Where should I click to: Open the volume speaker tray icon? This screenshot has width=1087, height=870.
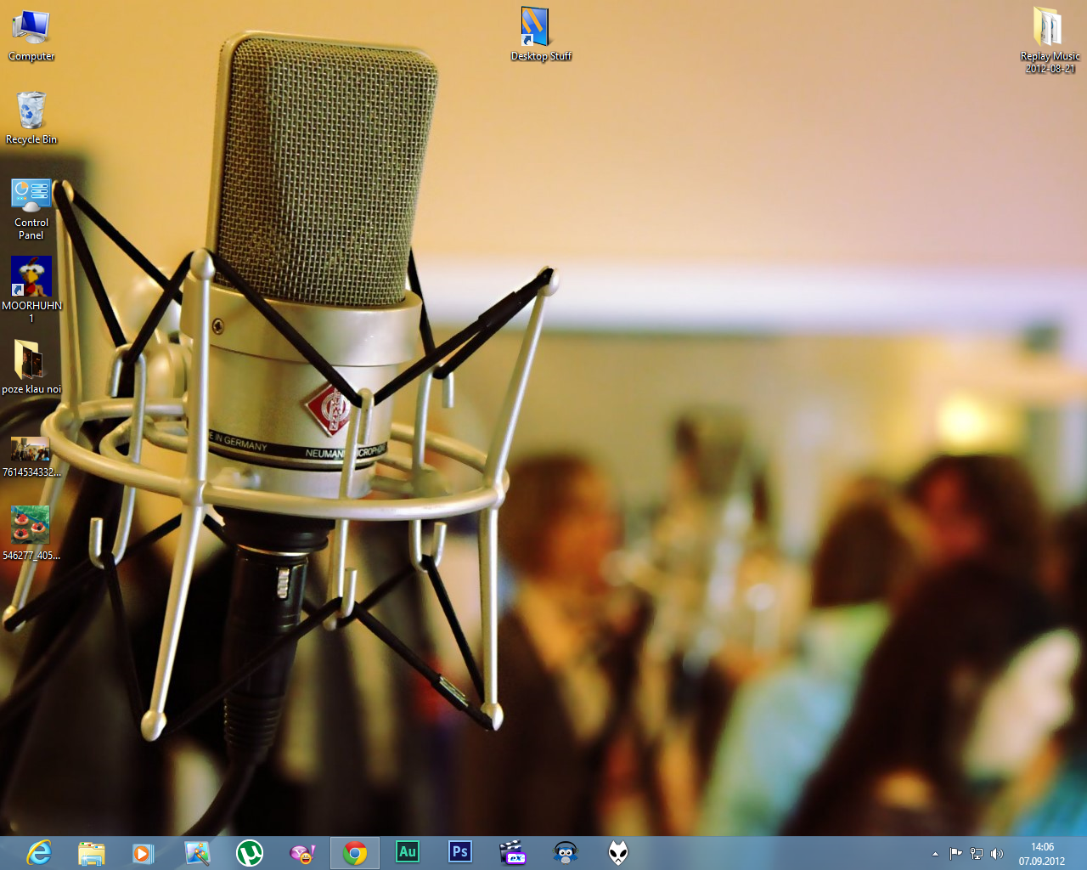point(997,854)
